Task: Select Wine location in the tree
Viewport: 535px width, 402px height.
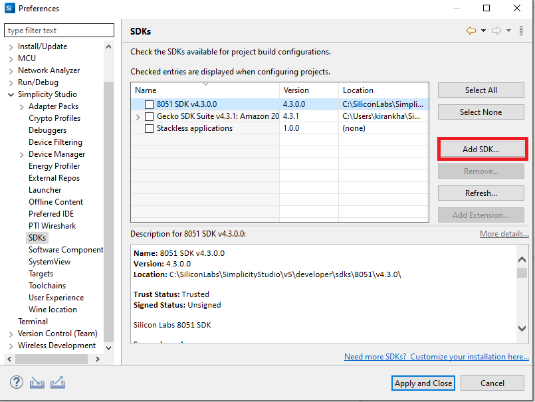Action: 53,310
